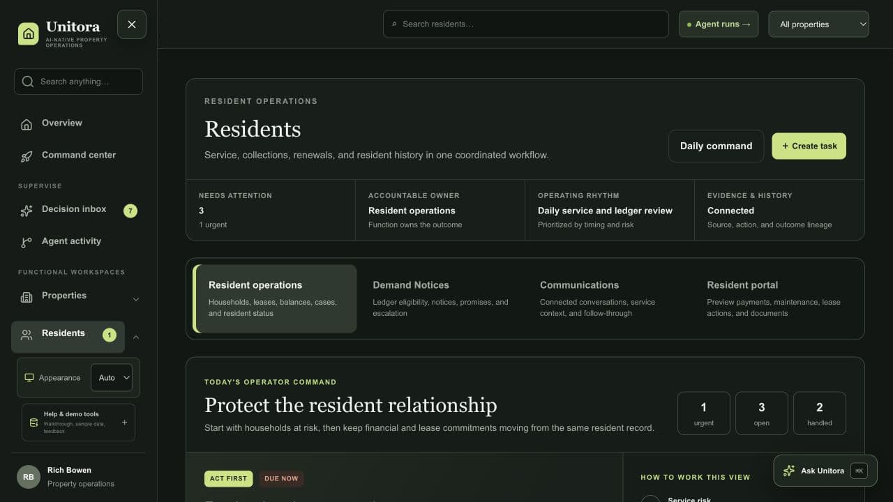The image size is (893, 502).
Task: Click the search icon in Search residents
Action: pyautogui.click(x=395, y=24)
